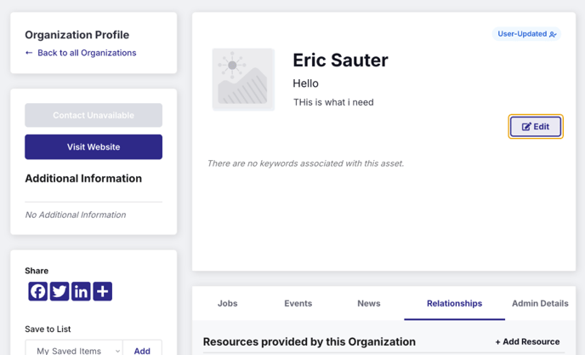Click the pencil icon in Edit button
Screen dimensions: 585x355
[526, 127]
